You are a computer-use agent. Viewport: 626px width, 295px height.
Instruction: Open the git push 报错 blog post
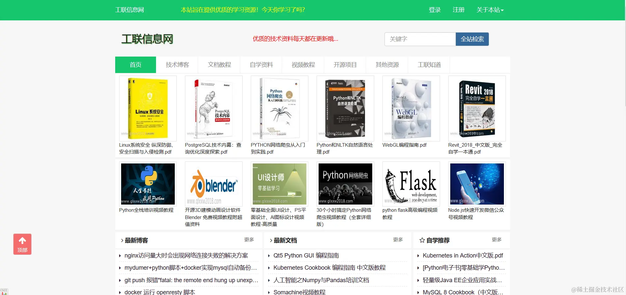[x=191, y=280]
